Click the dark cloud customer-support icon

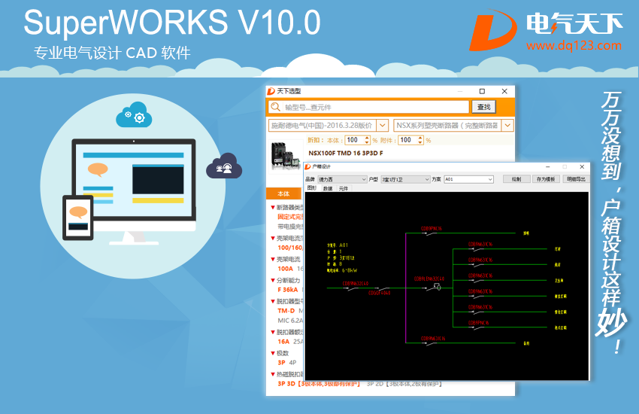pyautogui.click(x=224, y=166)
